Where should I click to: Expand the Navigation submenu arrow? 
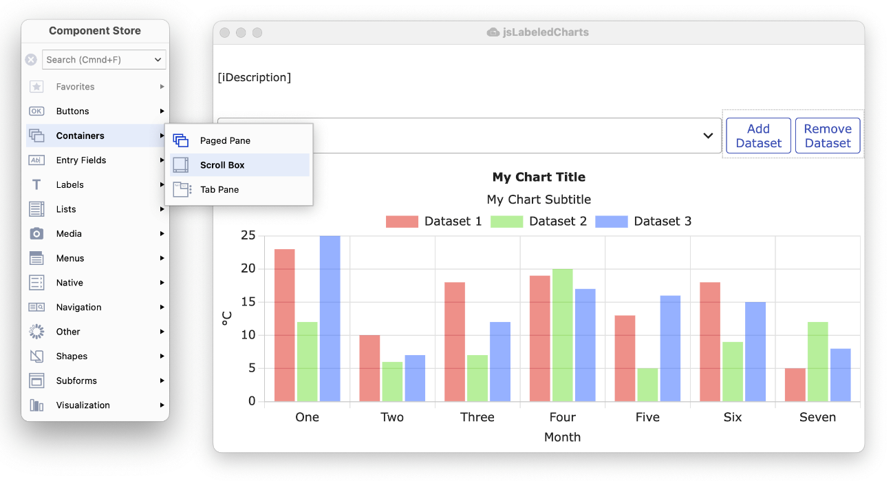point(162,308)
